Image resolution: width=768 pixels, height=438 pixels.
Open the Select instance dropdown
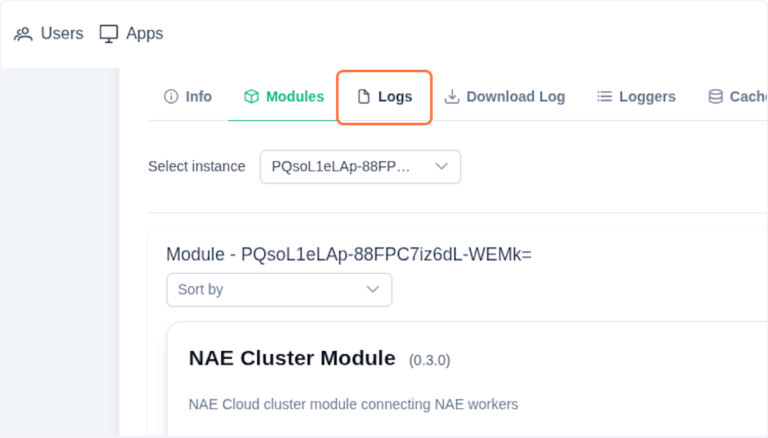pyautogui.click(x=360, y=166)
